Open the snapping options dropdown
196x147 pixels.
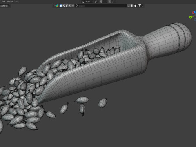(x=105, y=2)
